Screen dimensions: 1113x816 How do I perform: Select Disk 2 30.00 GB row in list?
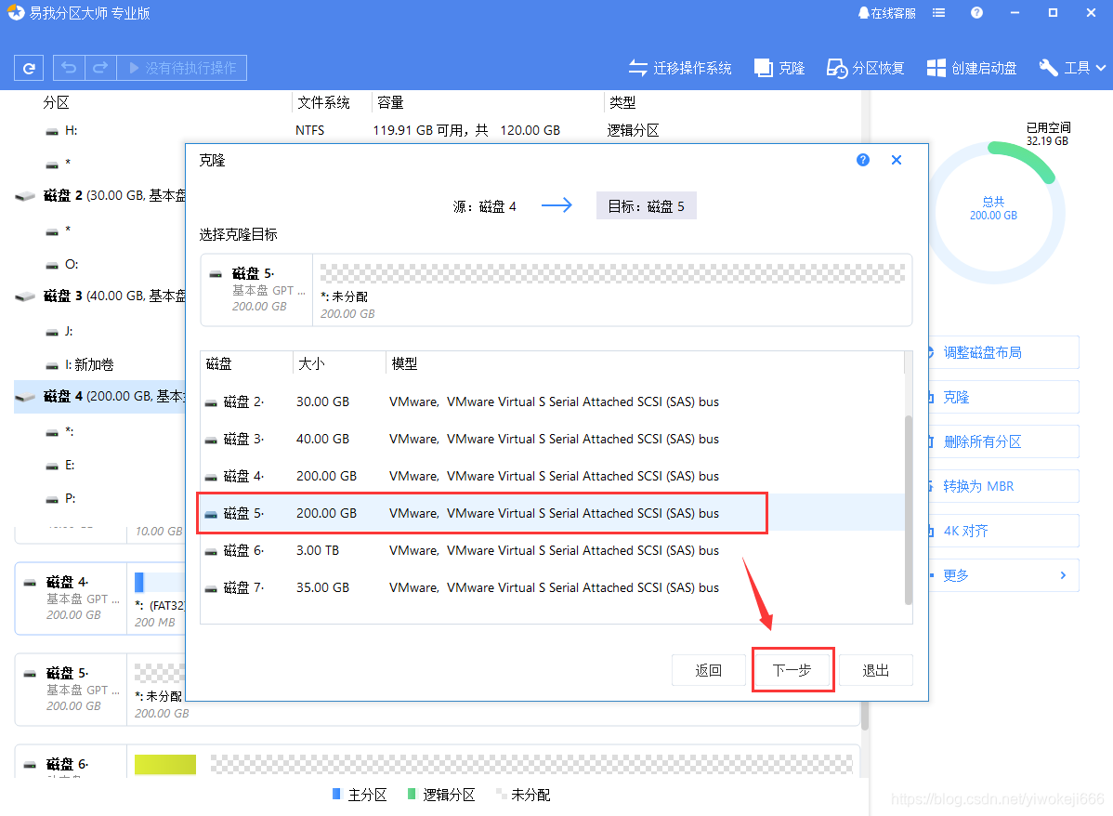552,402
